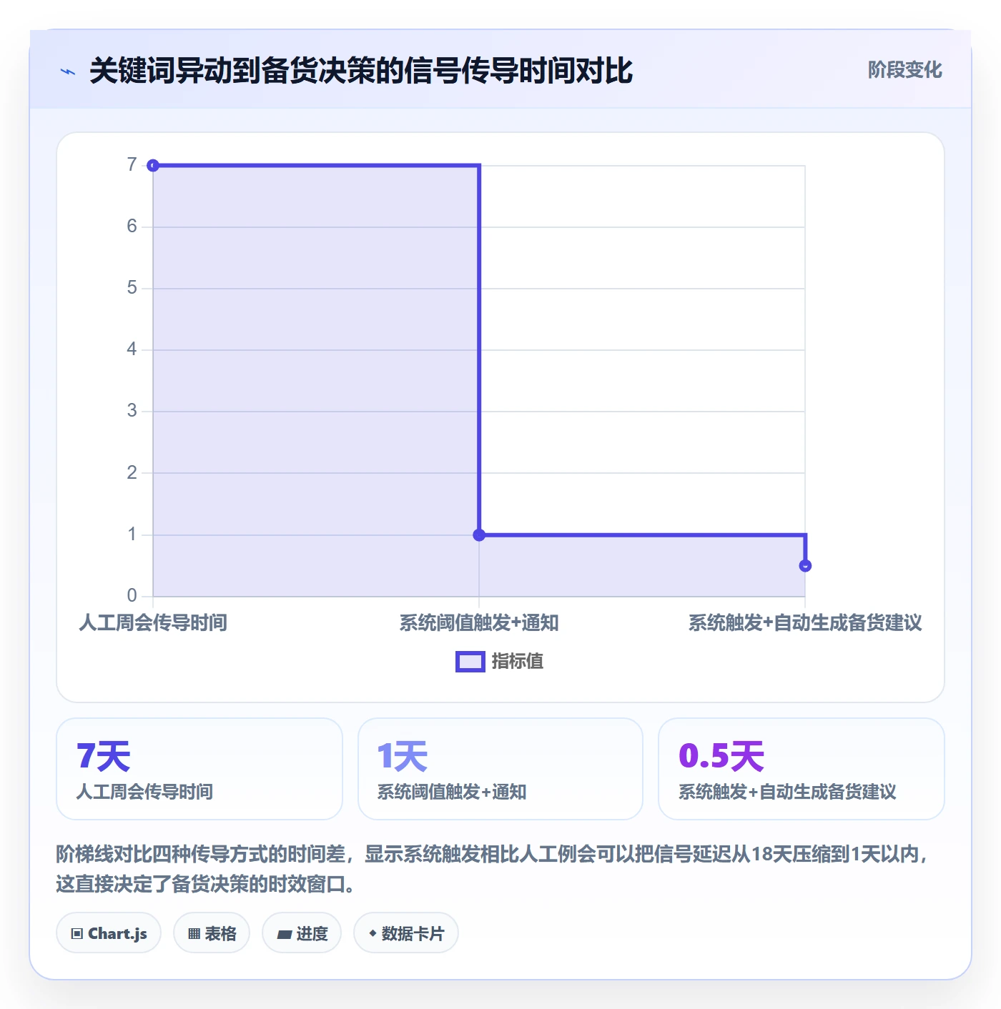Select the 数据卡片 tag
Viewport: 1001px width, 1009px height.
coord(406,933)
